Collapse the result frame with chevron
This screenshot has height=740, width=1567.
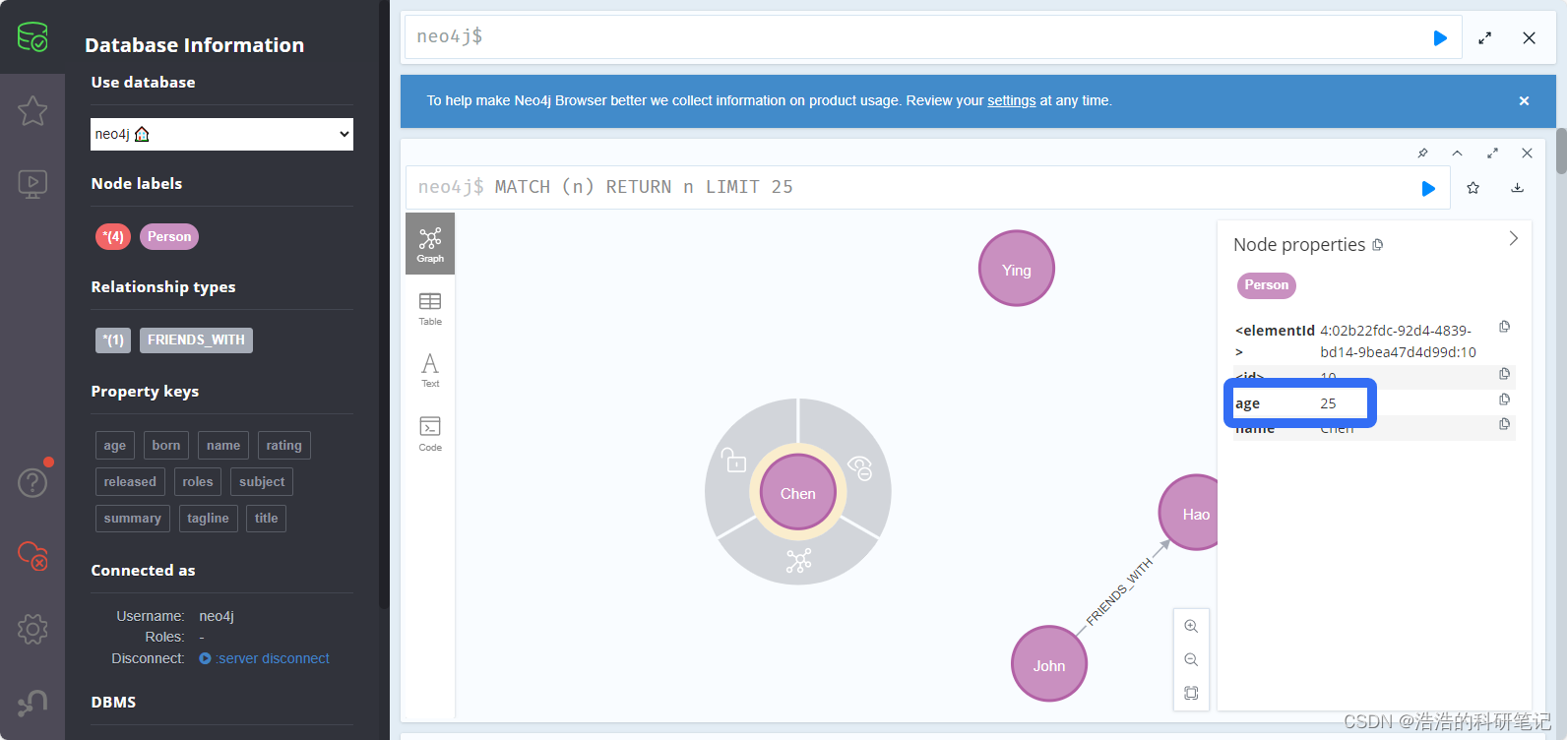(1457, 153)
